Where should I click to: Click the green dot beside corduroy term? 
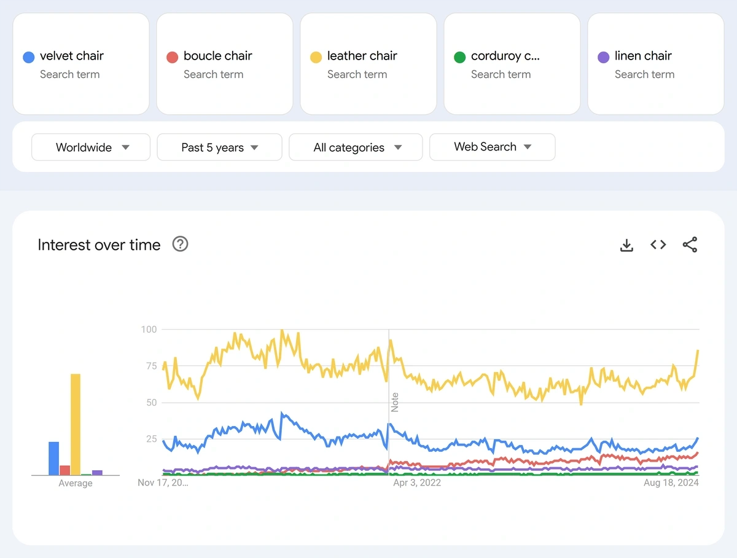tap(459, 57)
